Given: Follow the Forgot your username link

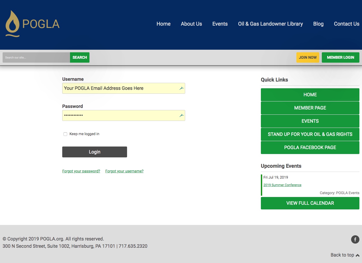Looking at the screenshot, I should [x=124, y=171].
